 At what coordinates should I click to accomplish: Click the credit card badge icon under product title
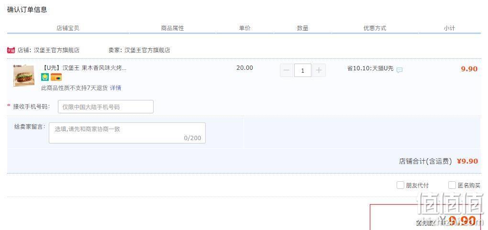click(56, 77)
